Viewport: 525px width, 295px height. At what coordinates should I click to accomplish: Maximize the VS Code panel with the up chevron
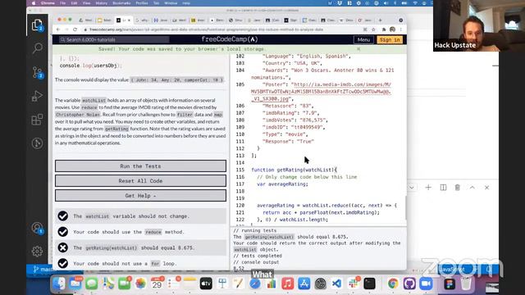pos(472,188)
